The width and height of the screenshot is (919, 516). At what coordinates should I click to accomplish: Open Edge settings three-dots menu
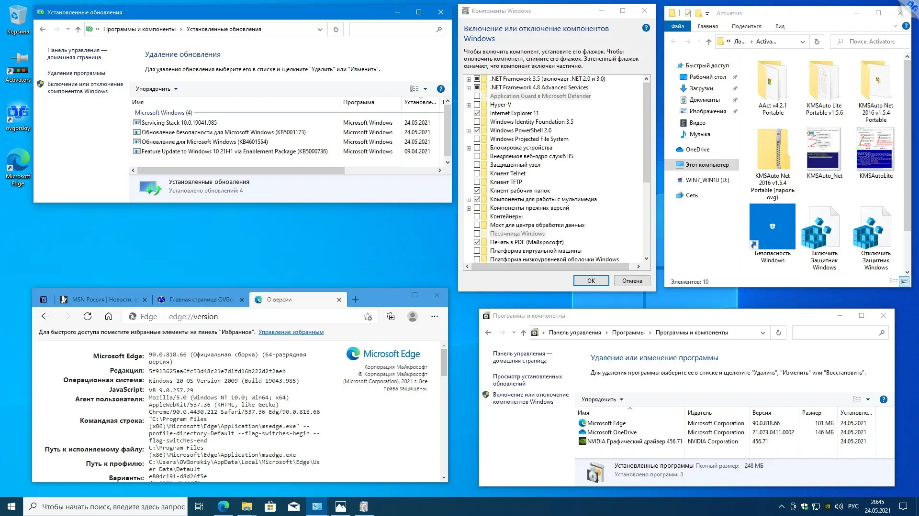pos(434,316)
